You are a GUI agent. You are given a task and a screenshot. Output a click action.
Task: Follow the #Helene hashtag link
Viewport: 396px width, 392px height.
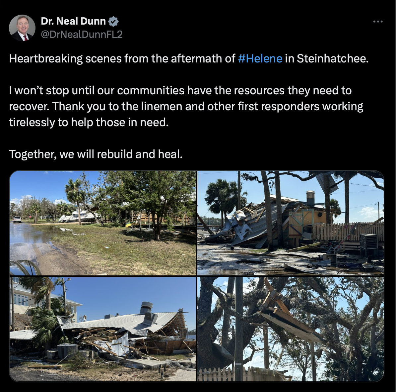point(260,59)
